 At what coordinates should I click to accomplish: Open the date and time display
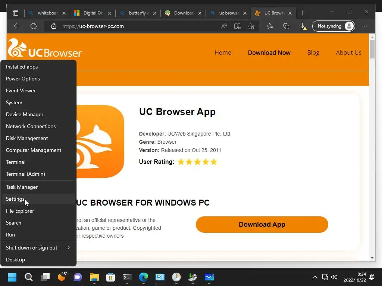click(355, 277)
